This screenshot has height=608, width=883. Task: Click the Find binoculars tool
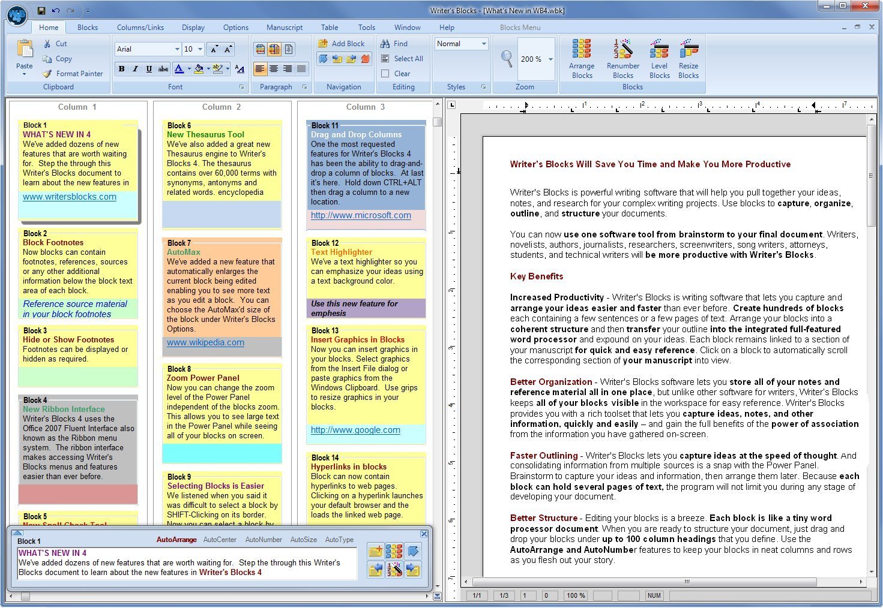(394, 44)
